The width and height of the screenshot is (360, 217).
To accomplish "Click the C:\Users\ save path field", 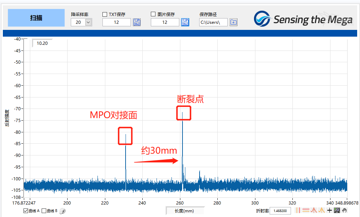I will pyautogui.click(x=213, y=22).
